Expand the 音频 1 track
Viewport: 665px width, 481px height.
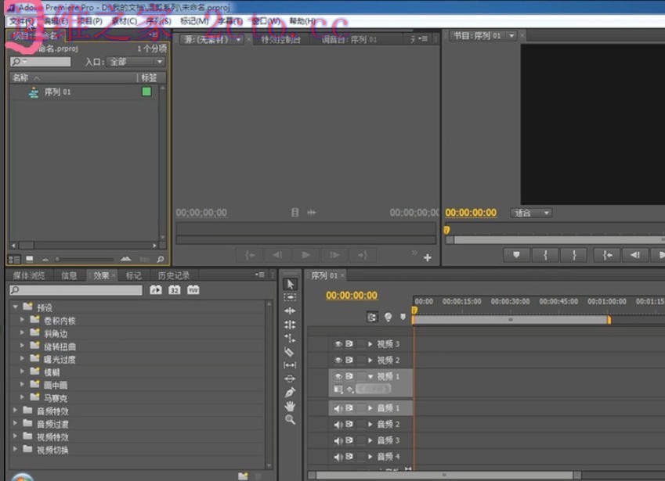[370, 408]
